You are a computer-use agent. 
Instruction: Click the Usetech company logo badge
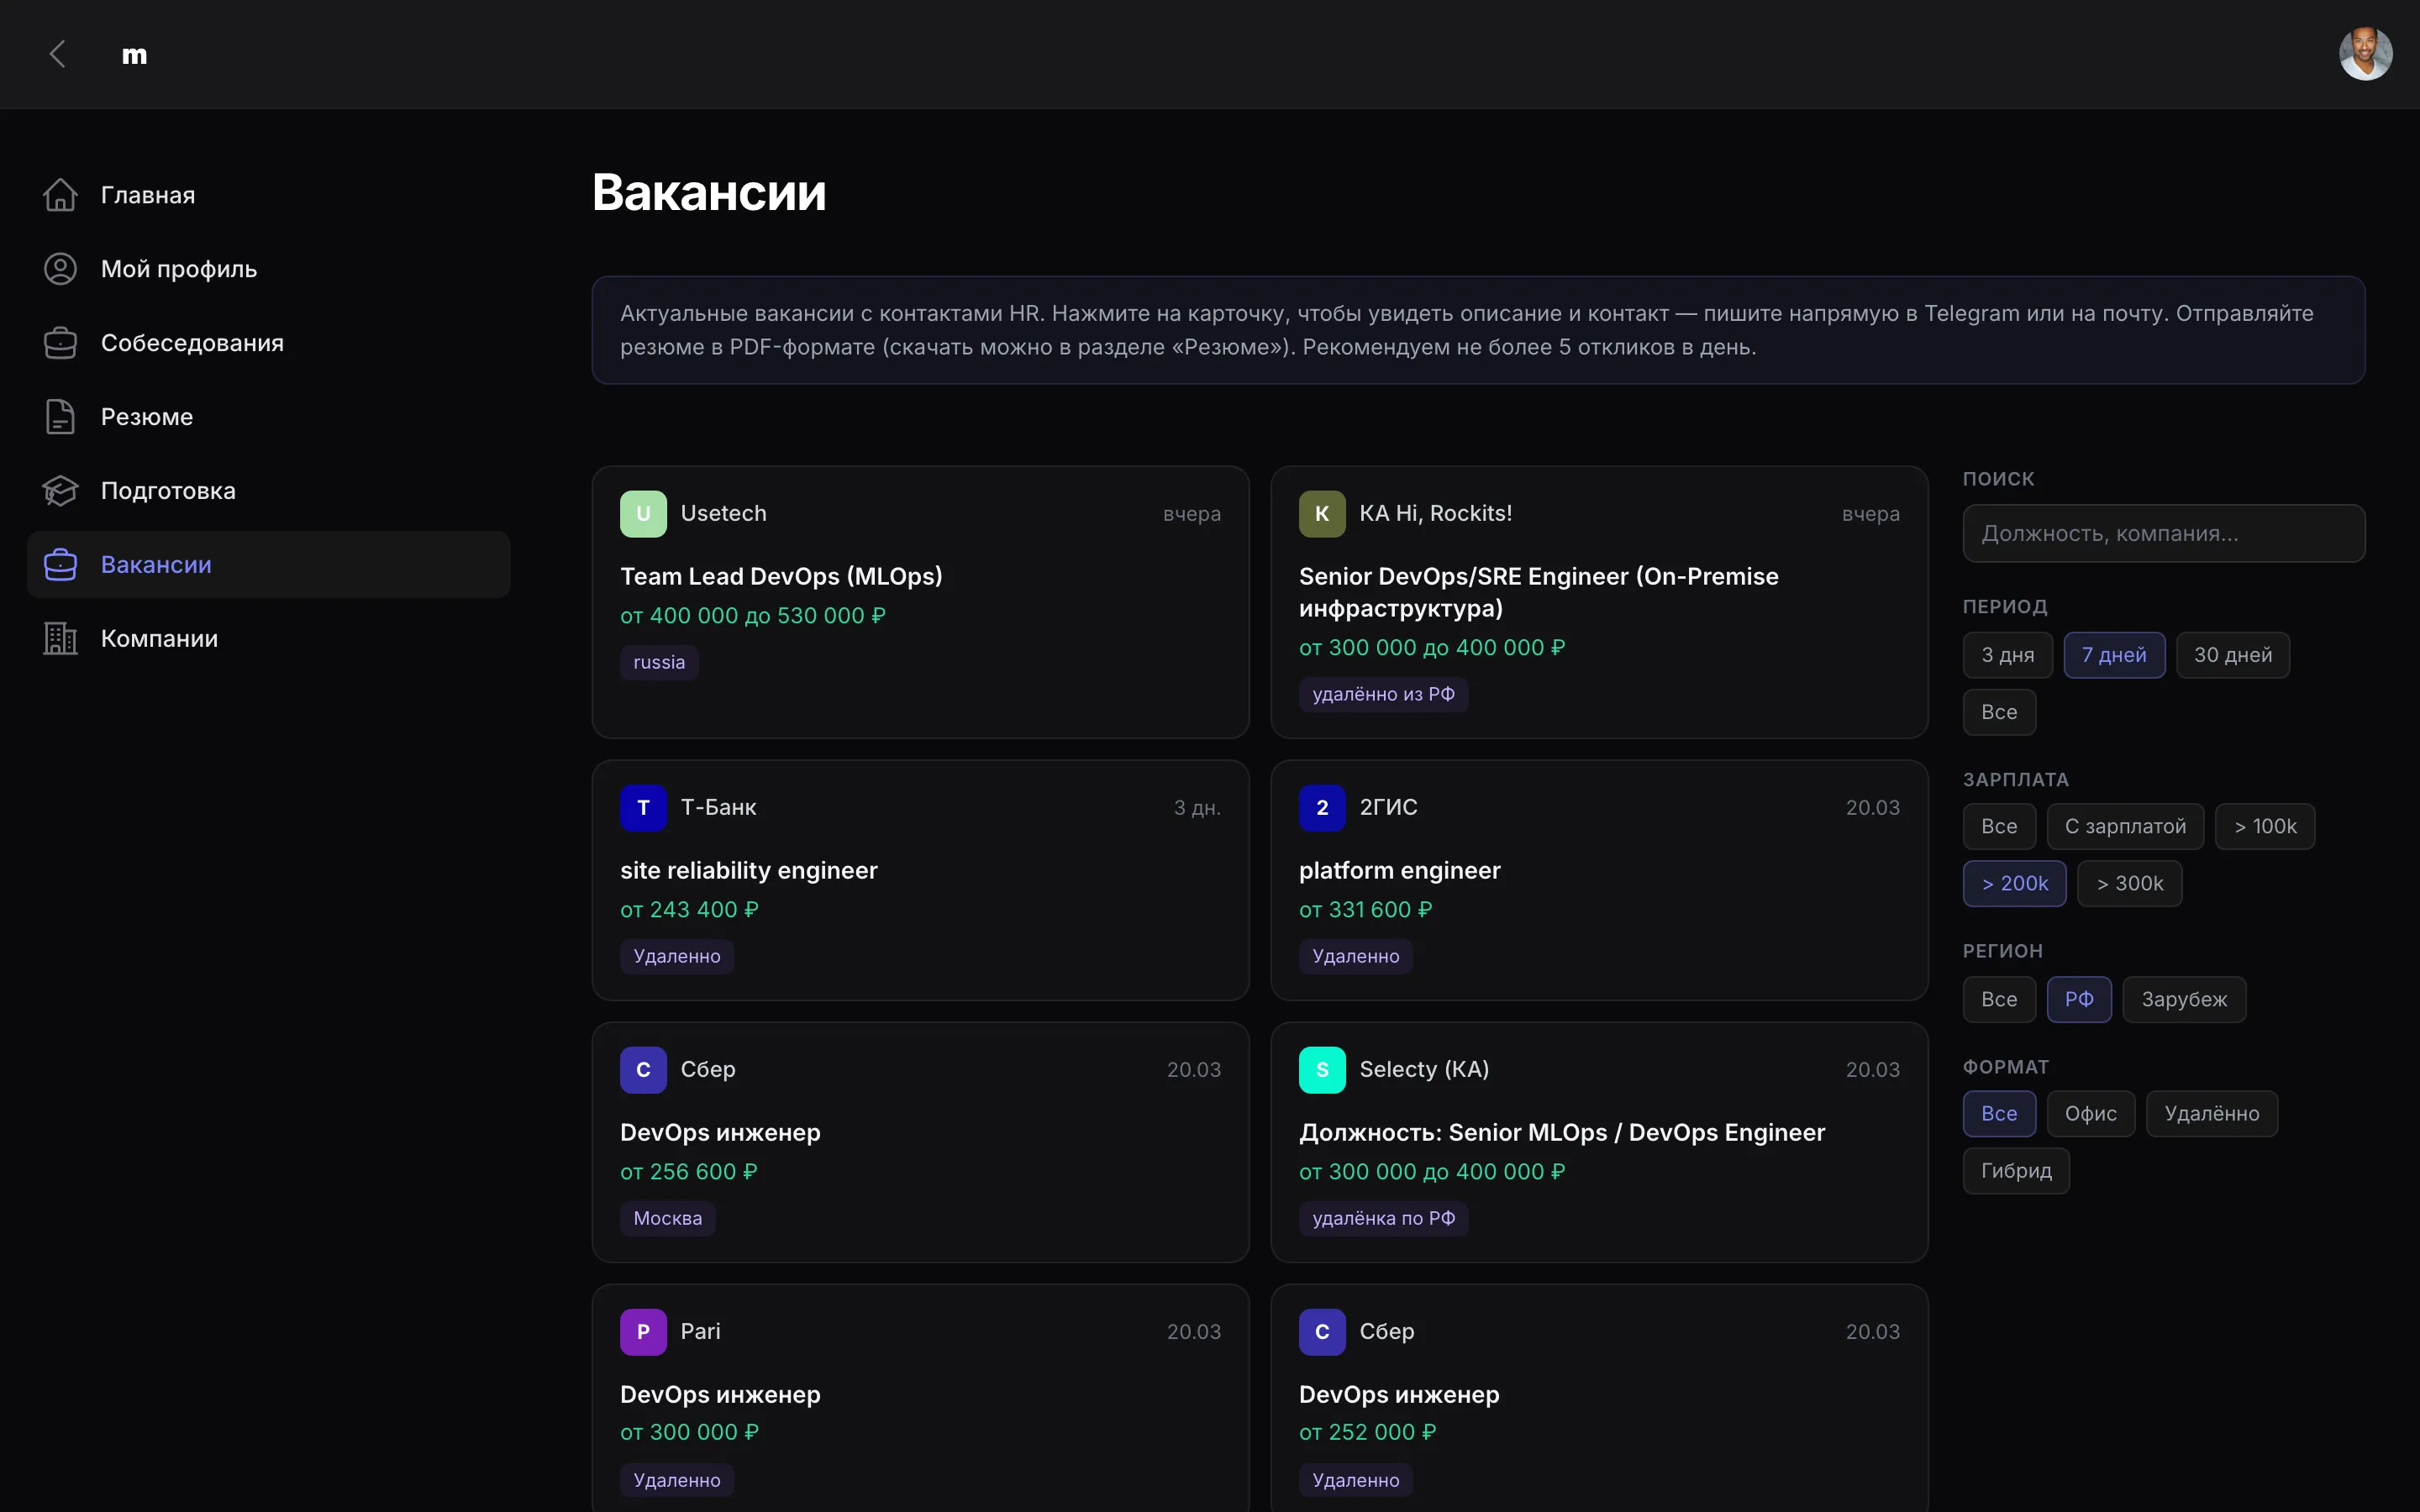(x=643, y=514)
